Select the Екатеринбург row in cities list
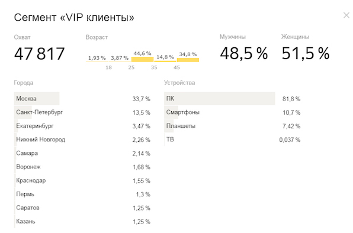 pyautogui.click(x=82, y=126)
